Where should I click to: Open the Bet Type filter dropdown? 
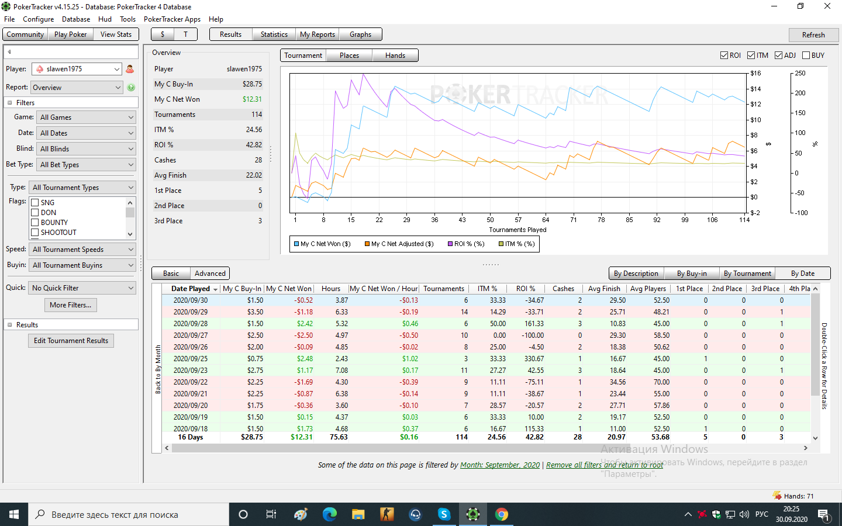[86, 165]
